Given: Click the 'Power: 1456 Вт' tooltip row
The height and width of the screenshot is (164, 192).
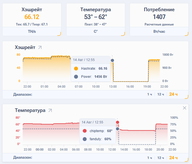Looking at the screenshot, I should [x=91, y=77].
